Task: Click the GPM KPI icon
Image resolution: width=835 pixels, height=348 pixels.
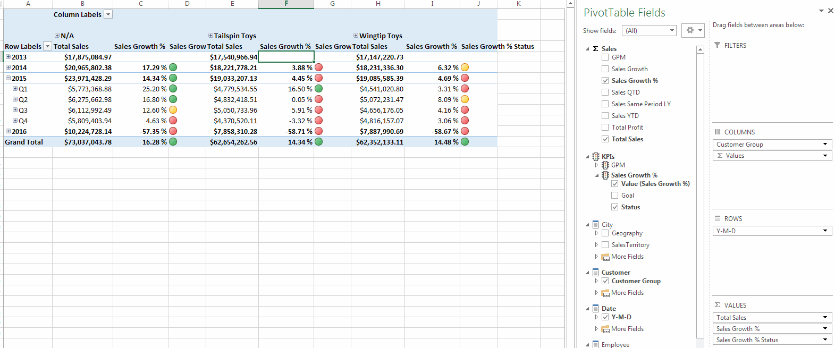Action: [605, 165]
